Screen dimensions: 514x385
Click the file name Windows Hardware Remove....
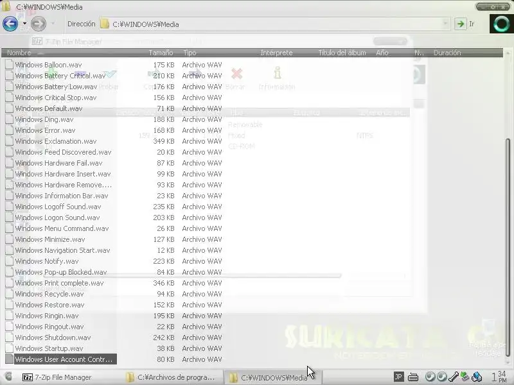coord(63,185)
